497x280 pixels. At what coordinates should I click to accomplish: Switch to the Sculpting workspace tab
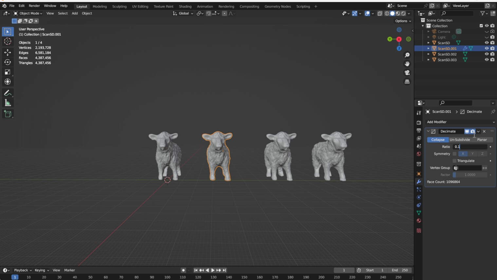pyautogui.click(x=119, y=6)
